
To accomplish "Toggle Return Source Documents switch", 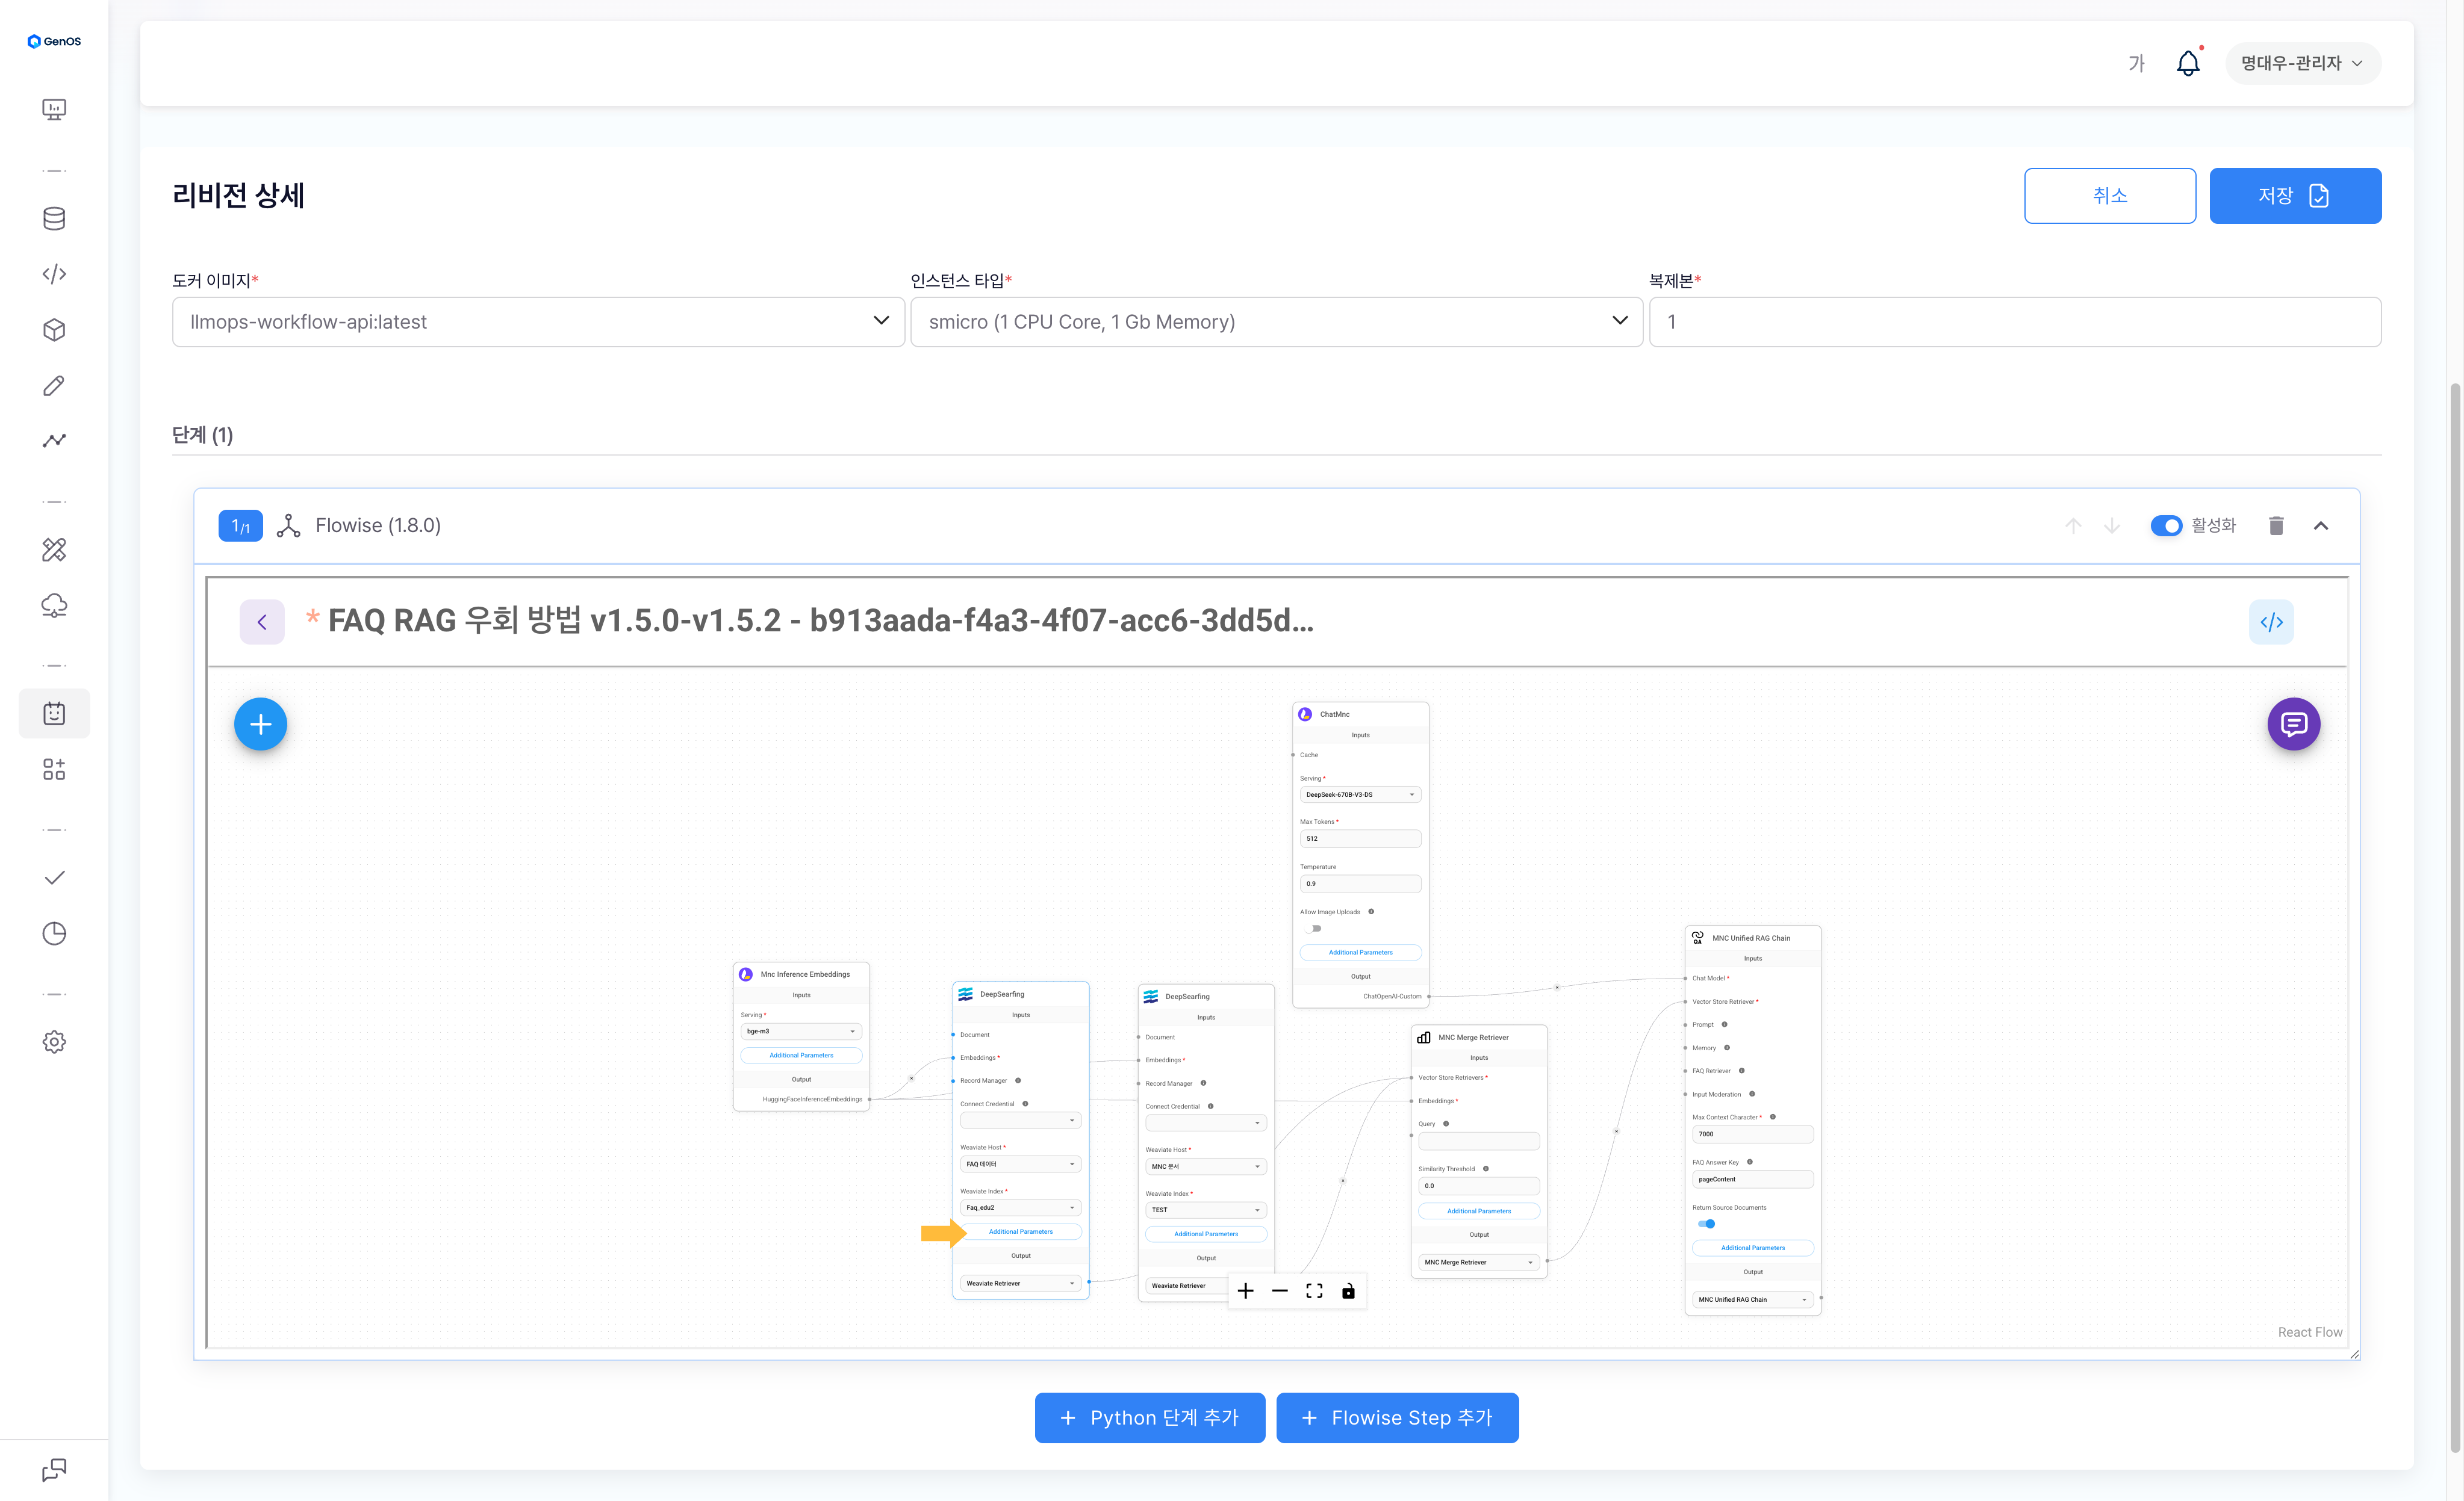I will coord(1706,1224).
